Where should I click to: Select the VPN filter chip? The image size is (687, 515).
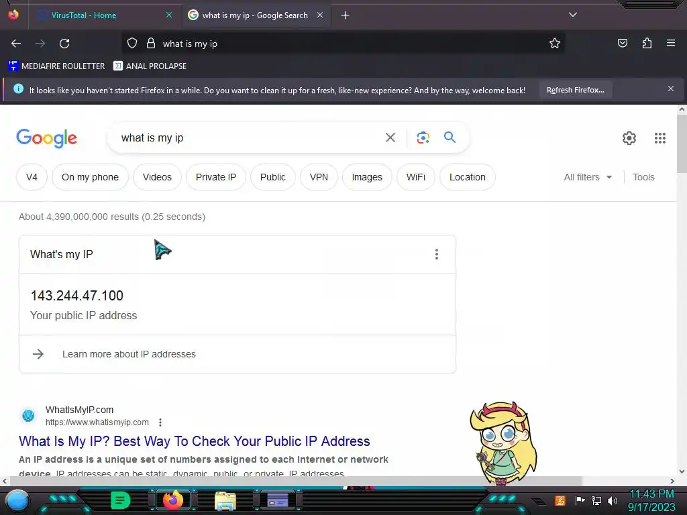click(319, 177)
